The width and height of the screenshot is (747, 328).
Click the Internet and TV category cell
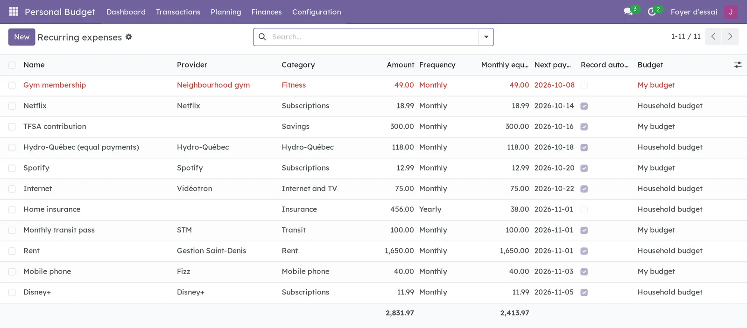309,188
